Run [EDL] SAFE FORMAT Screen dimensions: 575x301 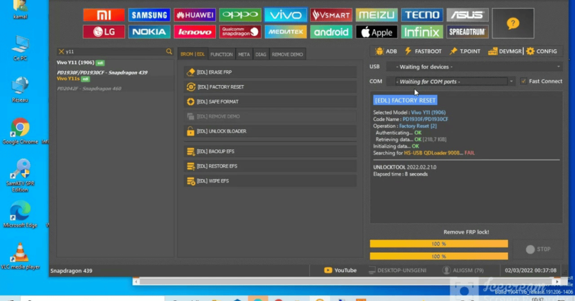270,102
